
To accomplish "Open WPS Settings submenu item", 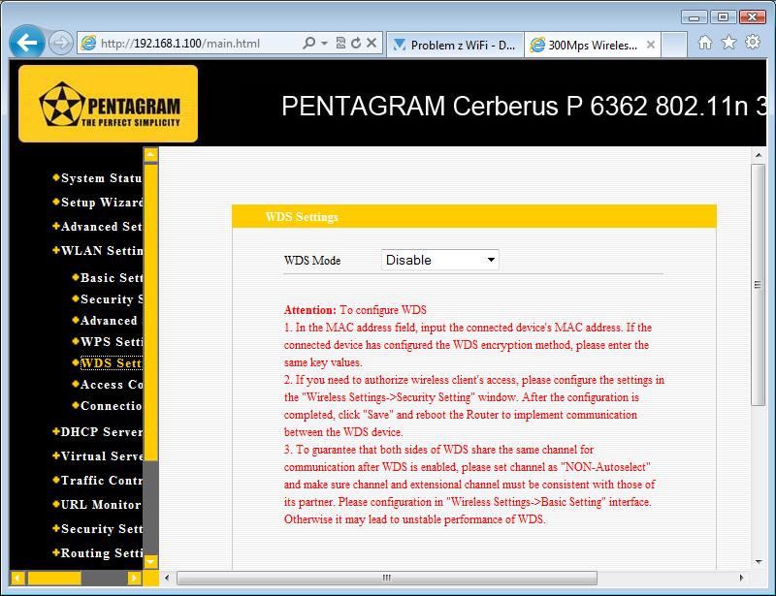I will (108, 342).
